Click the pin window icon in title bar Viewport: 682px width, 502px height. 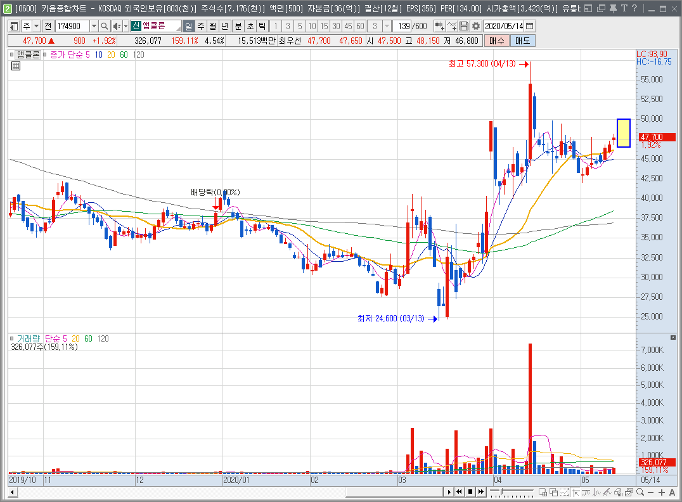click(614, 8)
